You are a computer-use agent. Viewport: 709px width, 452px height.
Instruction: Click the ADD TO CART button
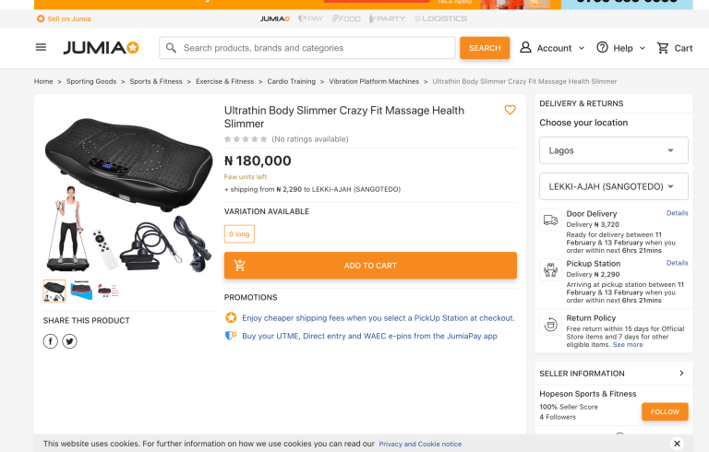pos(370,266)
